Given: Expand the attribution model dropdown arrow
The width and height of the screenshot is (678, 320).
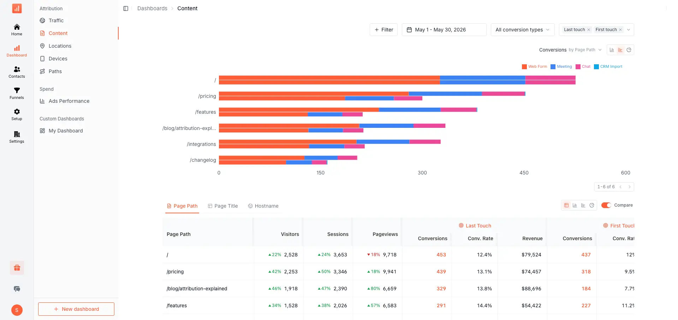Looking at the screenshot, I should tap(629, 30).
